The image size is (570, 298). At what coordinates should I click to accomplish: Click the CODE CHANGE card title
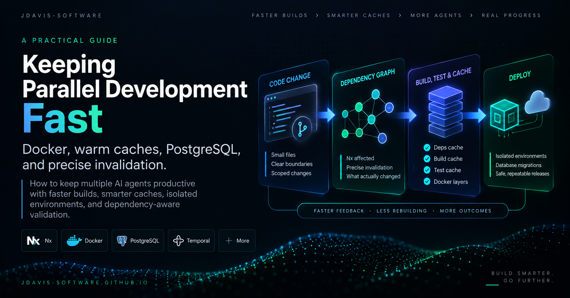pos(290,80)
